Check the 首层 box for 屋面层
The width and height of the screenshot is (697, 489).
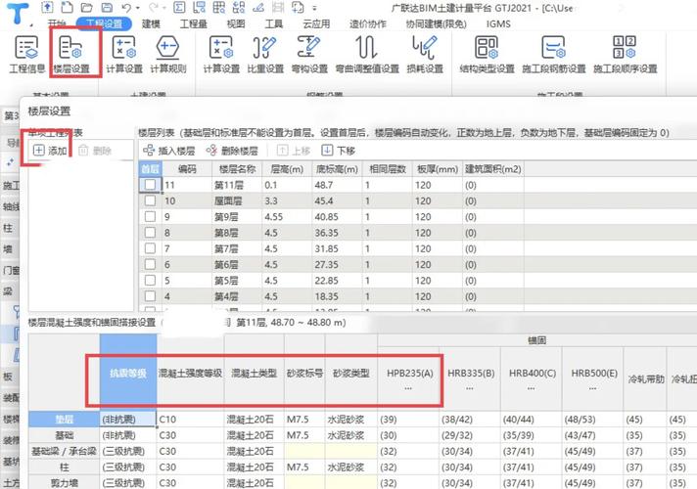tap(150, 200)
